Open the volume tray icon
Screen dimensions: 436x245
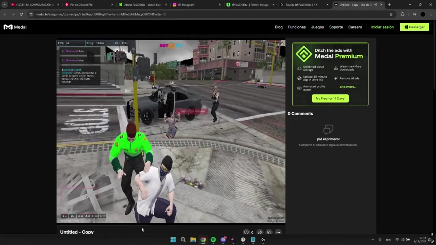403,240
